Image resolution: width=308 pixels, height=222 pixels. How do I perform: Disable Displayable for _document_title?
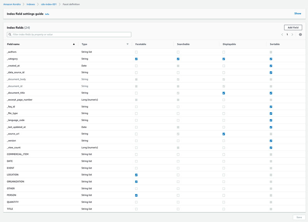click(x=224, y=93)
